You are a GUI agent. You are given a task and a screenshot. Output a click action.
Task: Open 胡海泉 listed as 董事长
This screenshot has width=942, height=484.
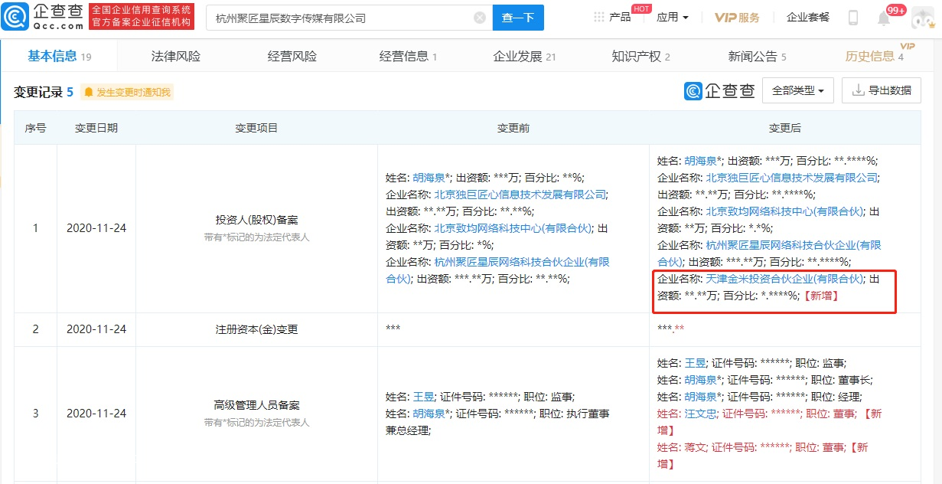click(x=699, y=380)
